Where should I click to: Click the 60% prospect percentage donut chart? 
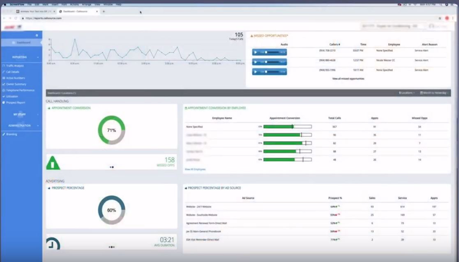click(x=111, y=210)
